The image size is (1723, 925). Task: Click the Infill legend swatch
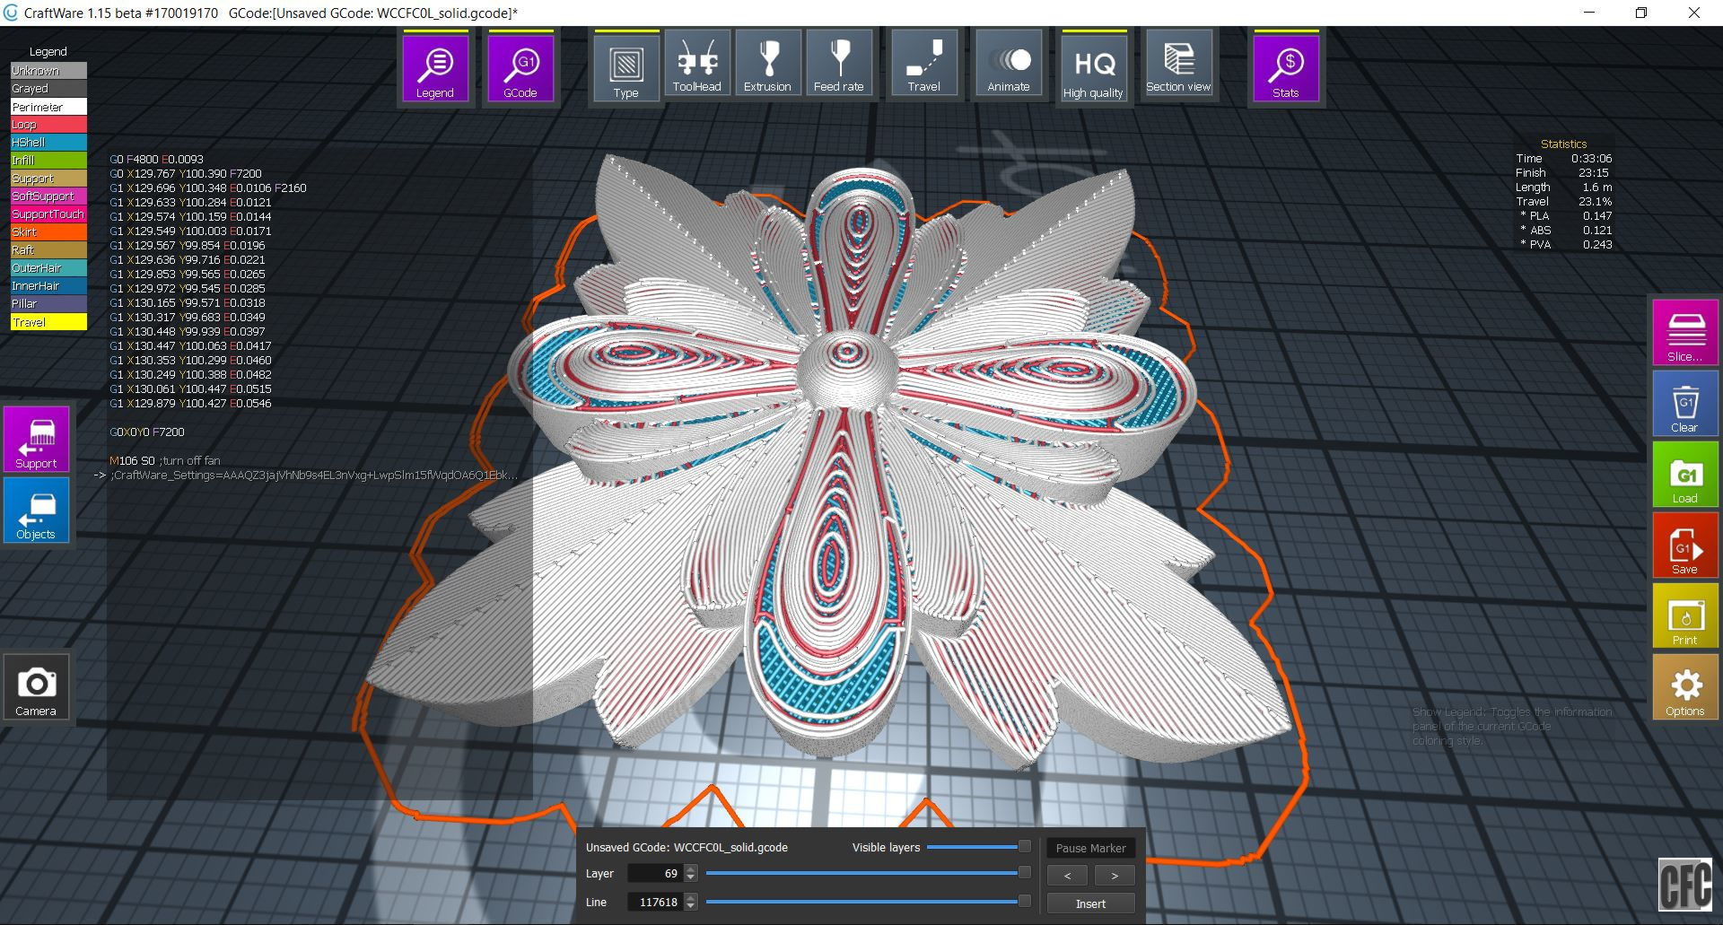click(48, 160)
